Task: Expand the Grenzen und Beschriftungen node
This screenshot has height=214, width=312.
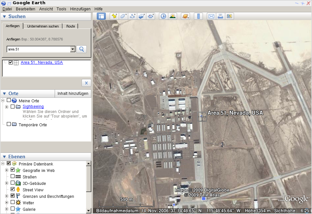Action: pyautogui.click(x=6, y=196)
